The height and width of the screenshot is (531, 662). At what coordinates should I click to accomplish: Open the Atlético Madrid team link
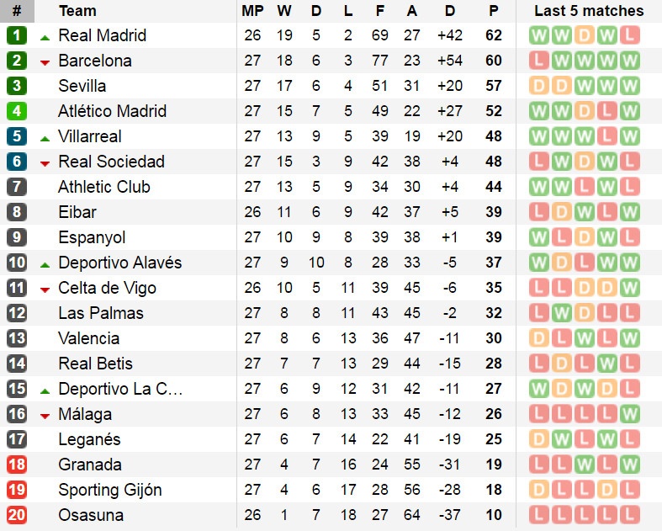tap(112, 111)
